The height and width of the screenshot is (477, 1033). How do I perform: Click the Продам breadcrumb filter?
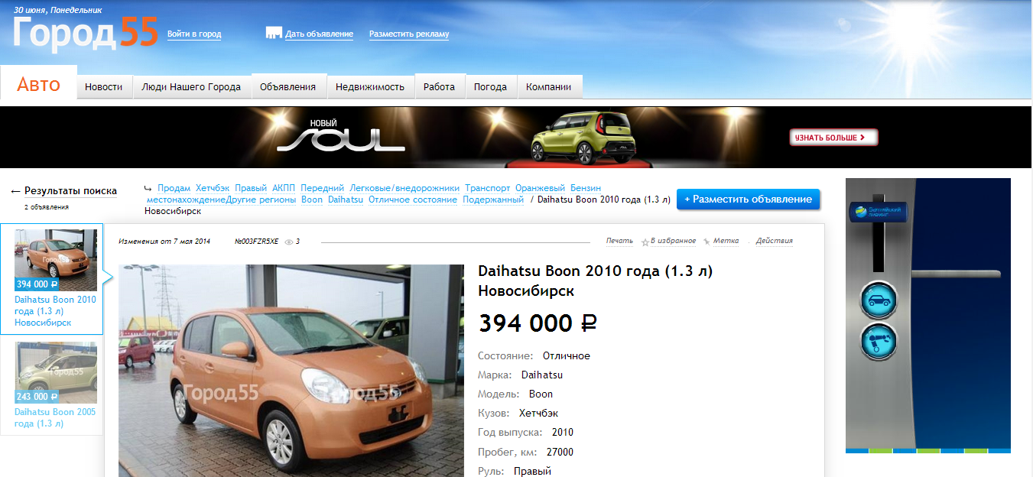[174, 188]
